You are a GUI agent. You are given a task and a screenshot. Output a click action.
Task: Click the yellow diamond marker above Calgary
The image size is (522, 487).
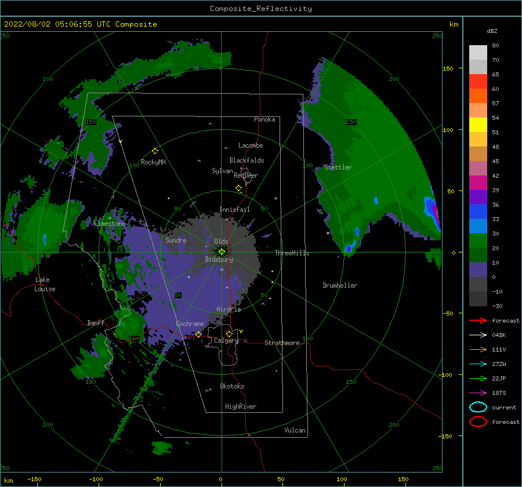tap(229, 334)
